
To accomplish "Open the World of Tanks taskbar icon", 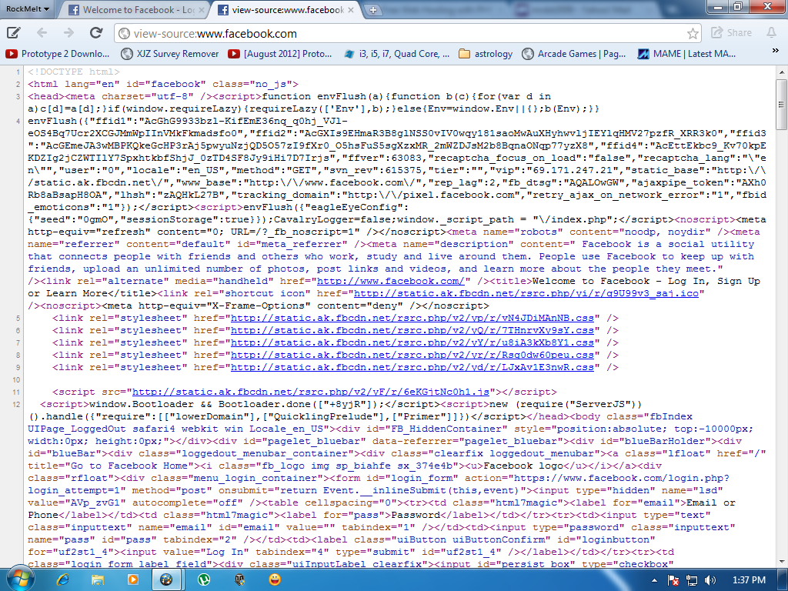I will tap(239, 580).
